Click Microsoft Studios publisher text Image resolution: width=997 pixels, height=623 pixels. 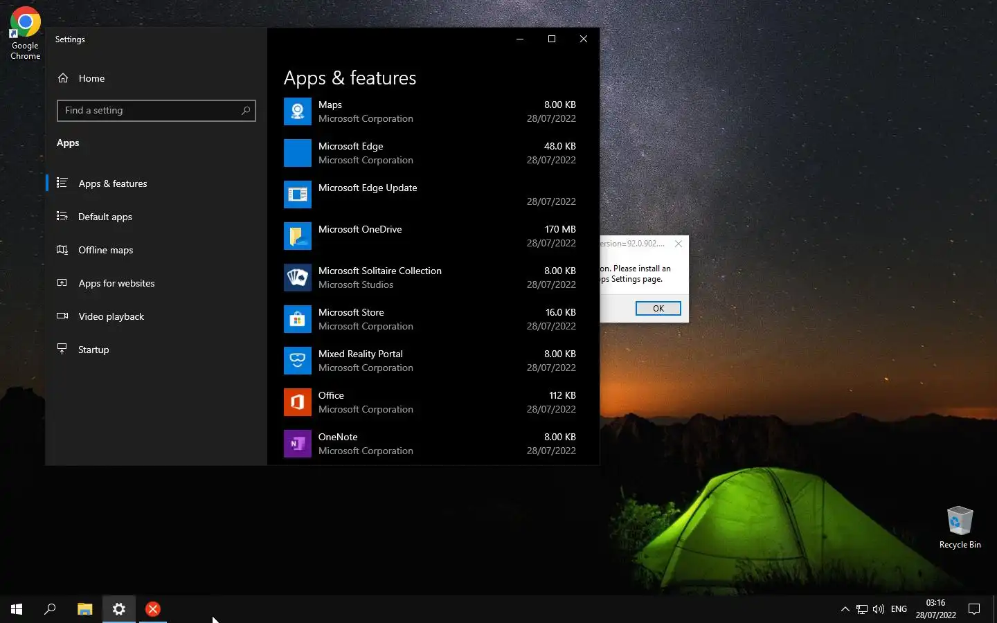pyautogui.click(x=356, y=285)
